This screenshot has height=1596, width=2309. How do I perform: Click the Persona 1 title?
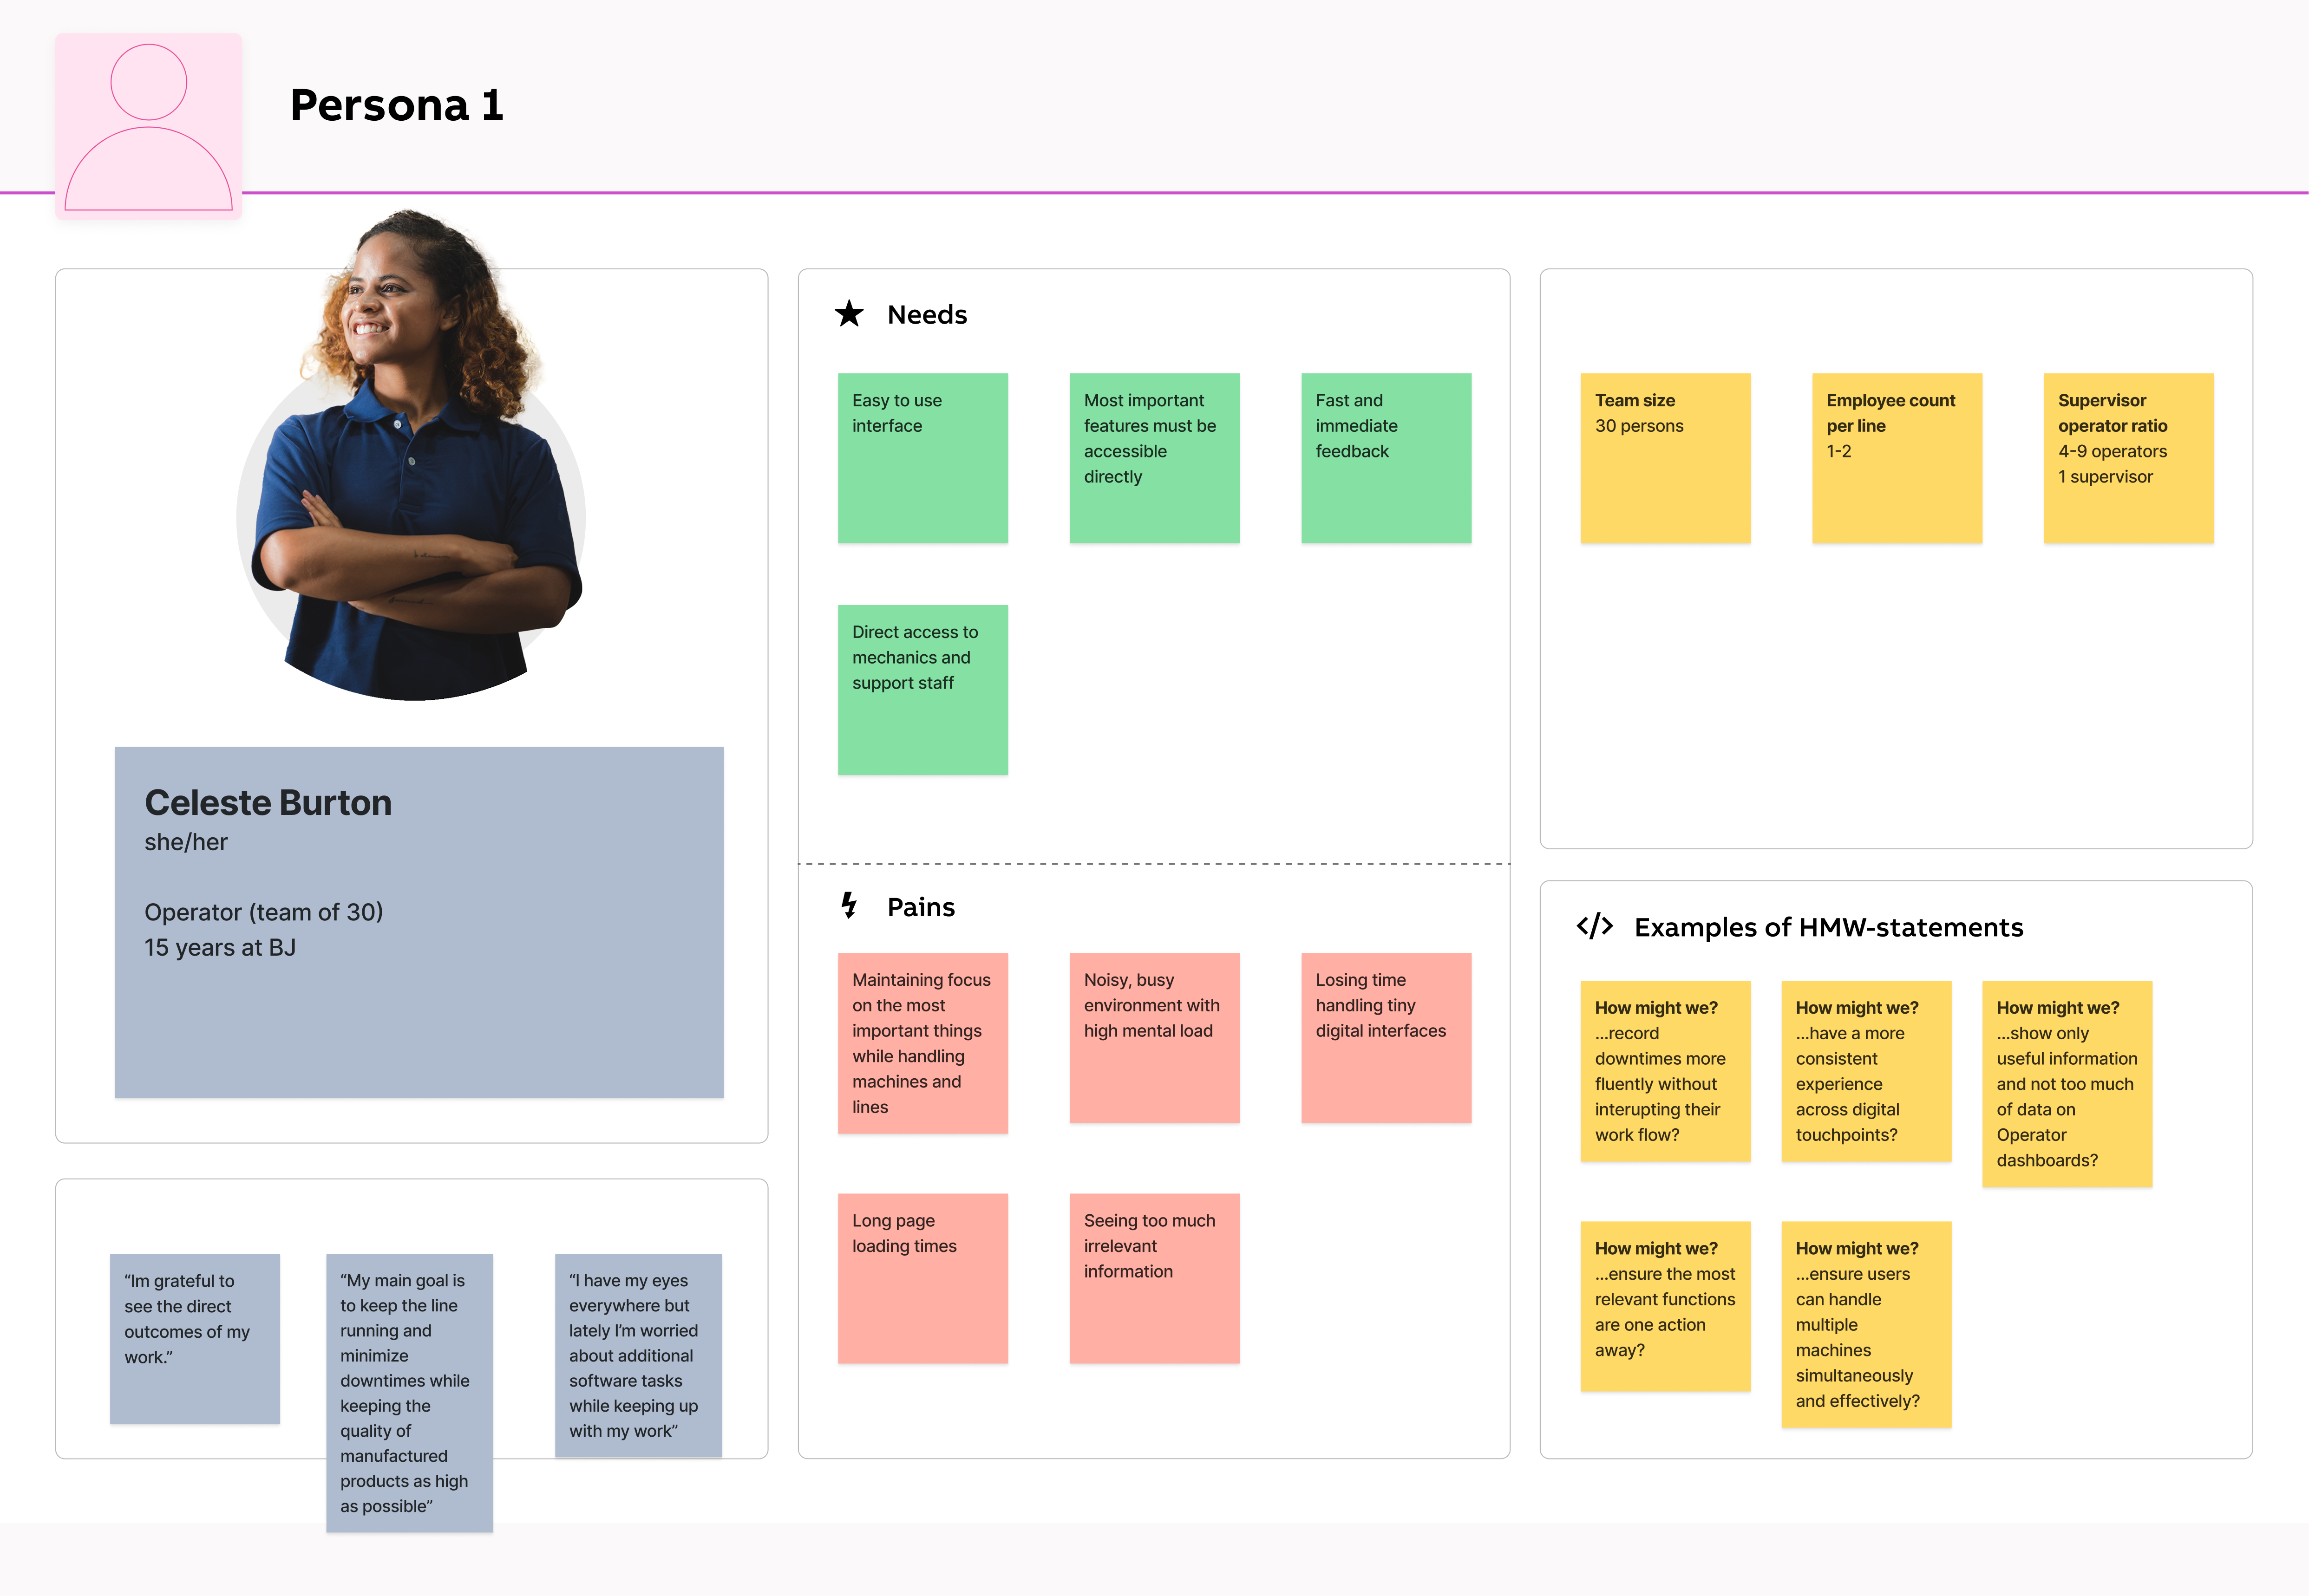[x=396, y=105]
